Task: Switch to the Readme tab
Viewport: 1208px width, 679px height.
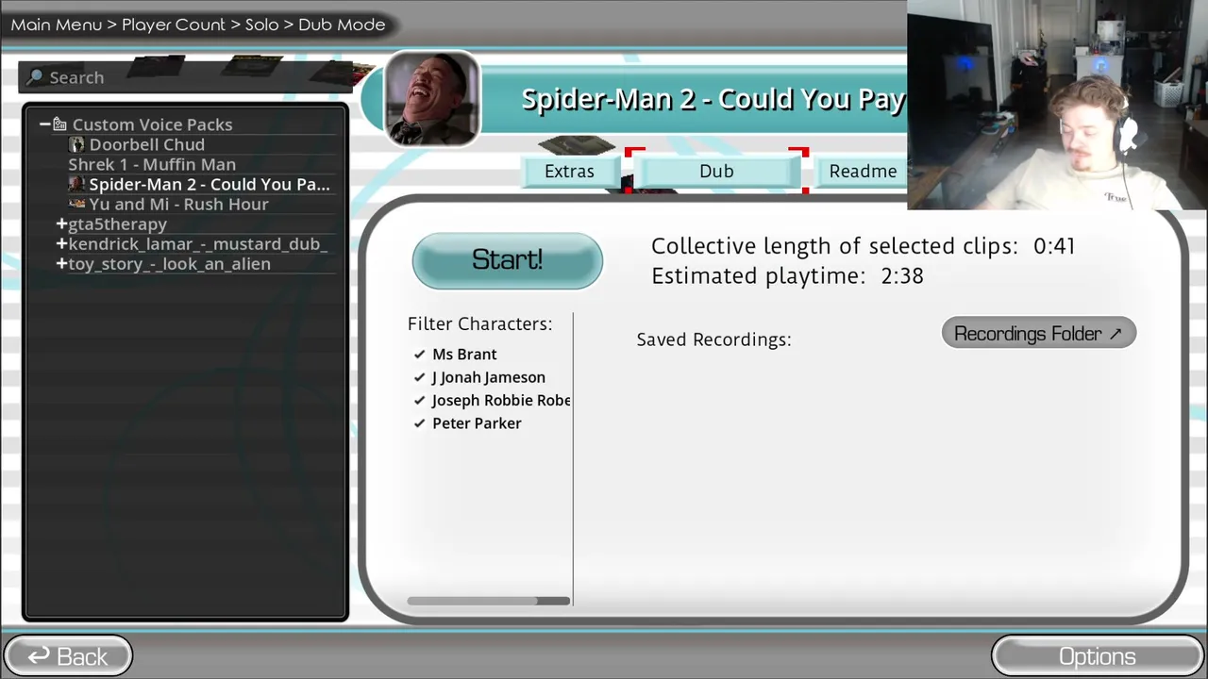Action: (x=863, y=171)
